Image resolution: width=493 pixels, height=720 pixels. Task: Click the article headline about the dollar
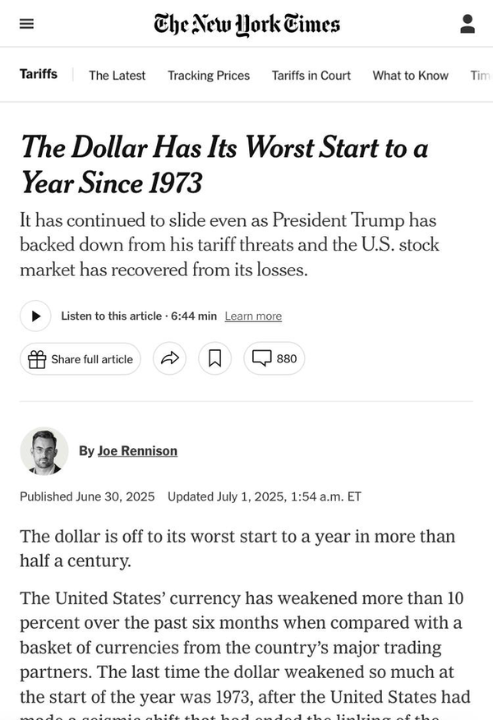(x=224, y=164)
